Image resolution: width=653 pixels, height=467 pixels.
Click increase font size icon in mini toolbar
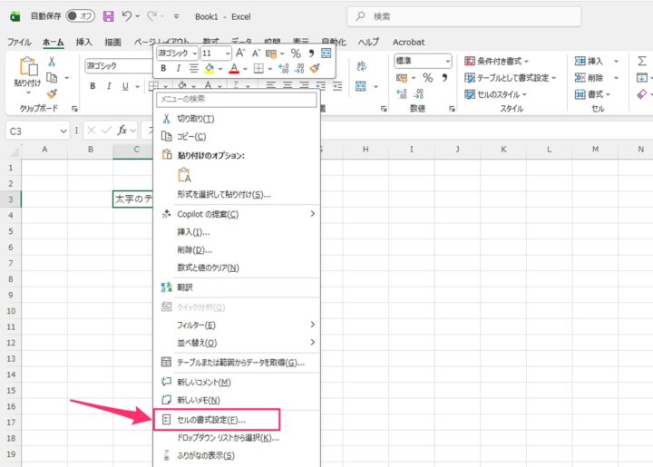241,54
